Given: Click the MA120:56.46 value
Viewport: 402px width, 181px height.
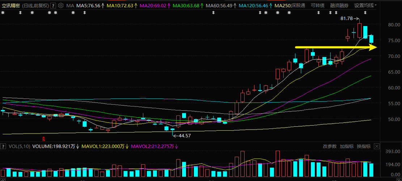Looking at the screenshot, I should tap(255, 5).
